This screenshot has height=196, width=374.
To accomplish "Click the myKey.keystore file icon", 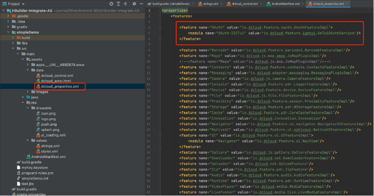I will (19, 168).
